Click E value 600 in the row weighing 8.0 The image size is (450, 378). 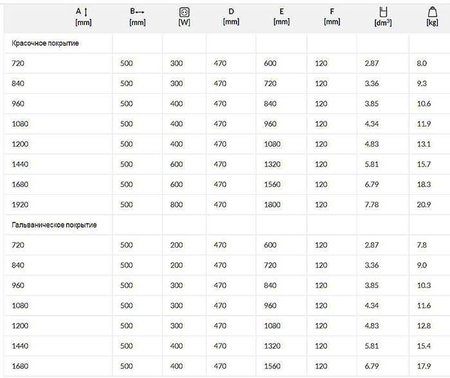point(270,63)
